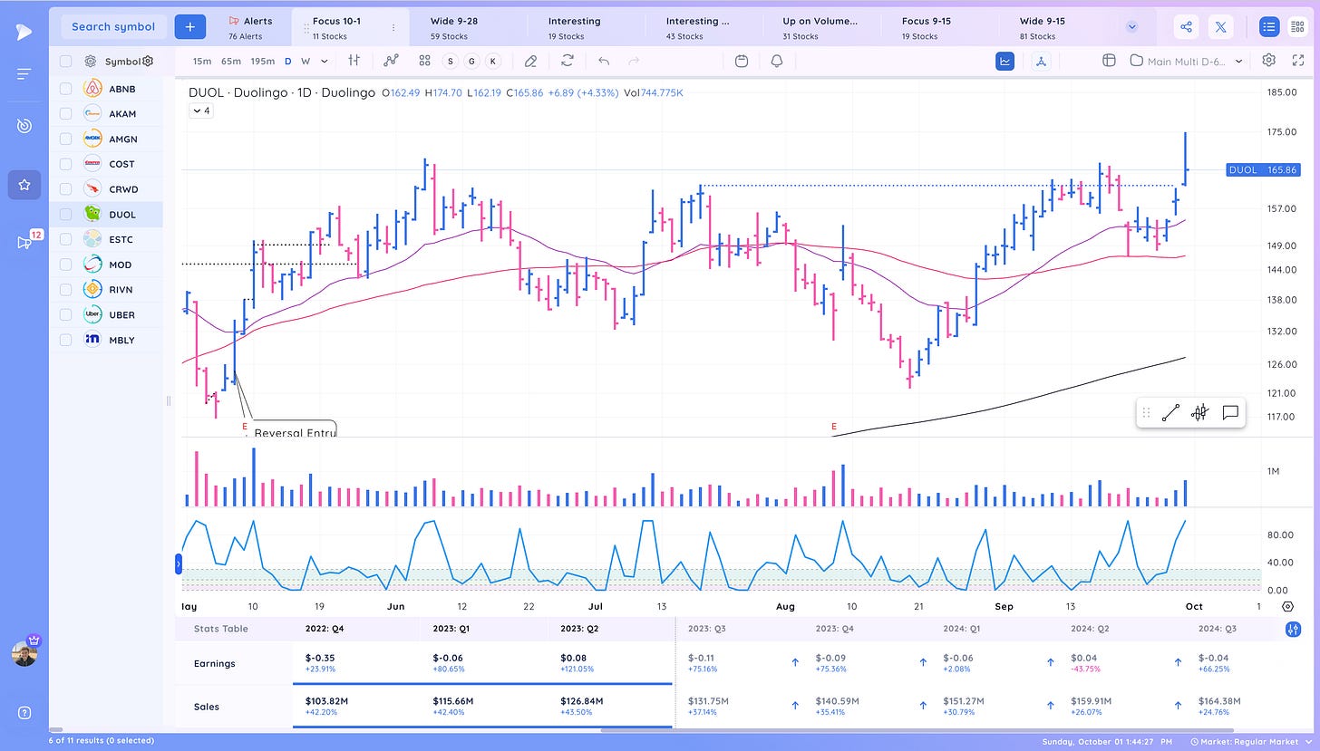
Task: Switch to the Focus 9-15 tab
Action: pyautogui.click(x=940, y=27)
